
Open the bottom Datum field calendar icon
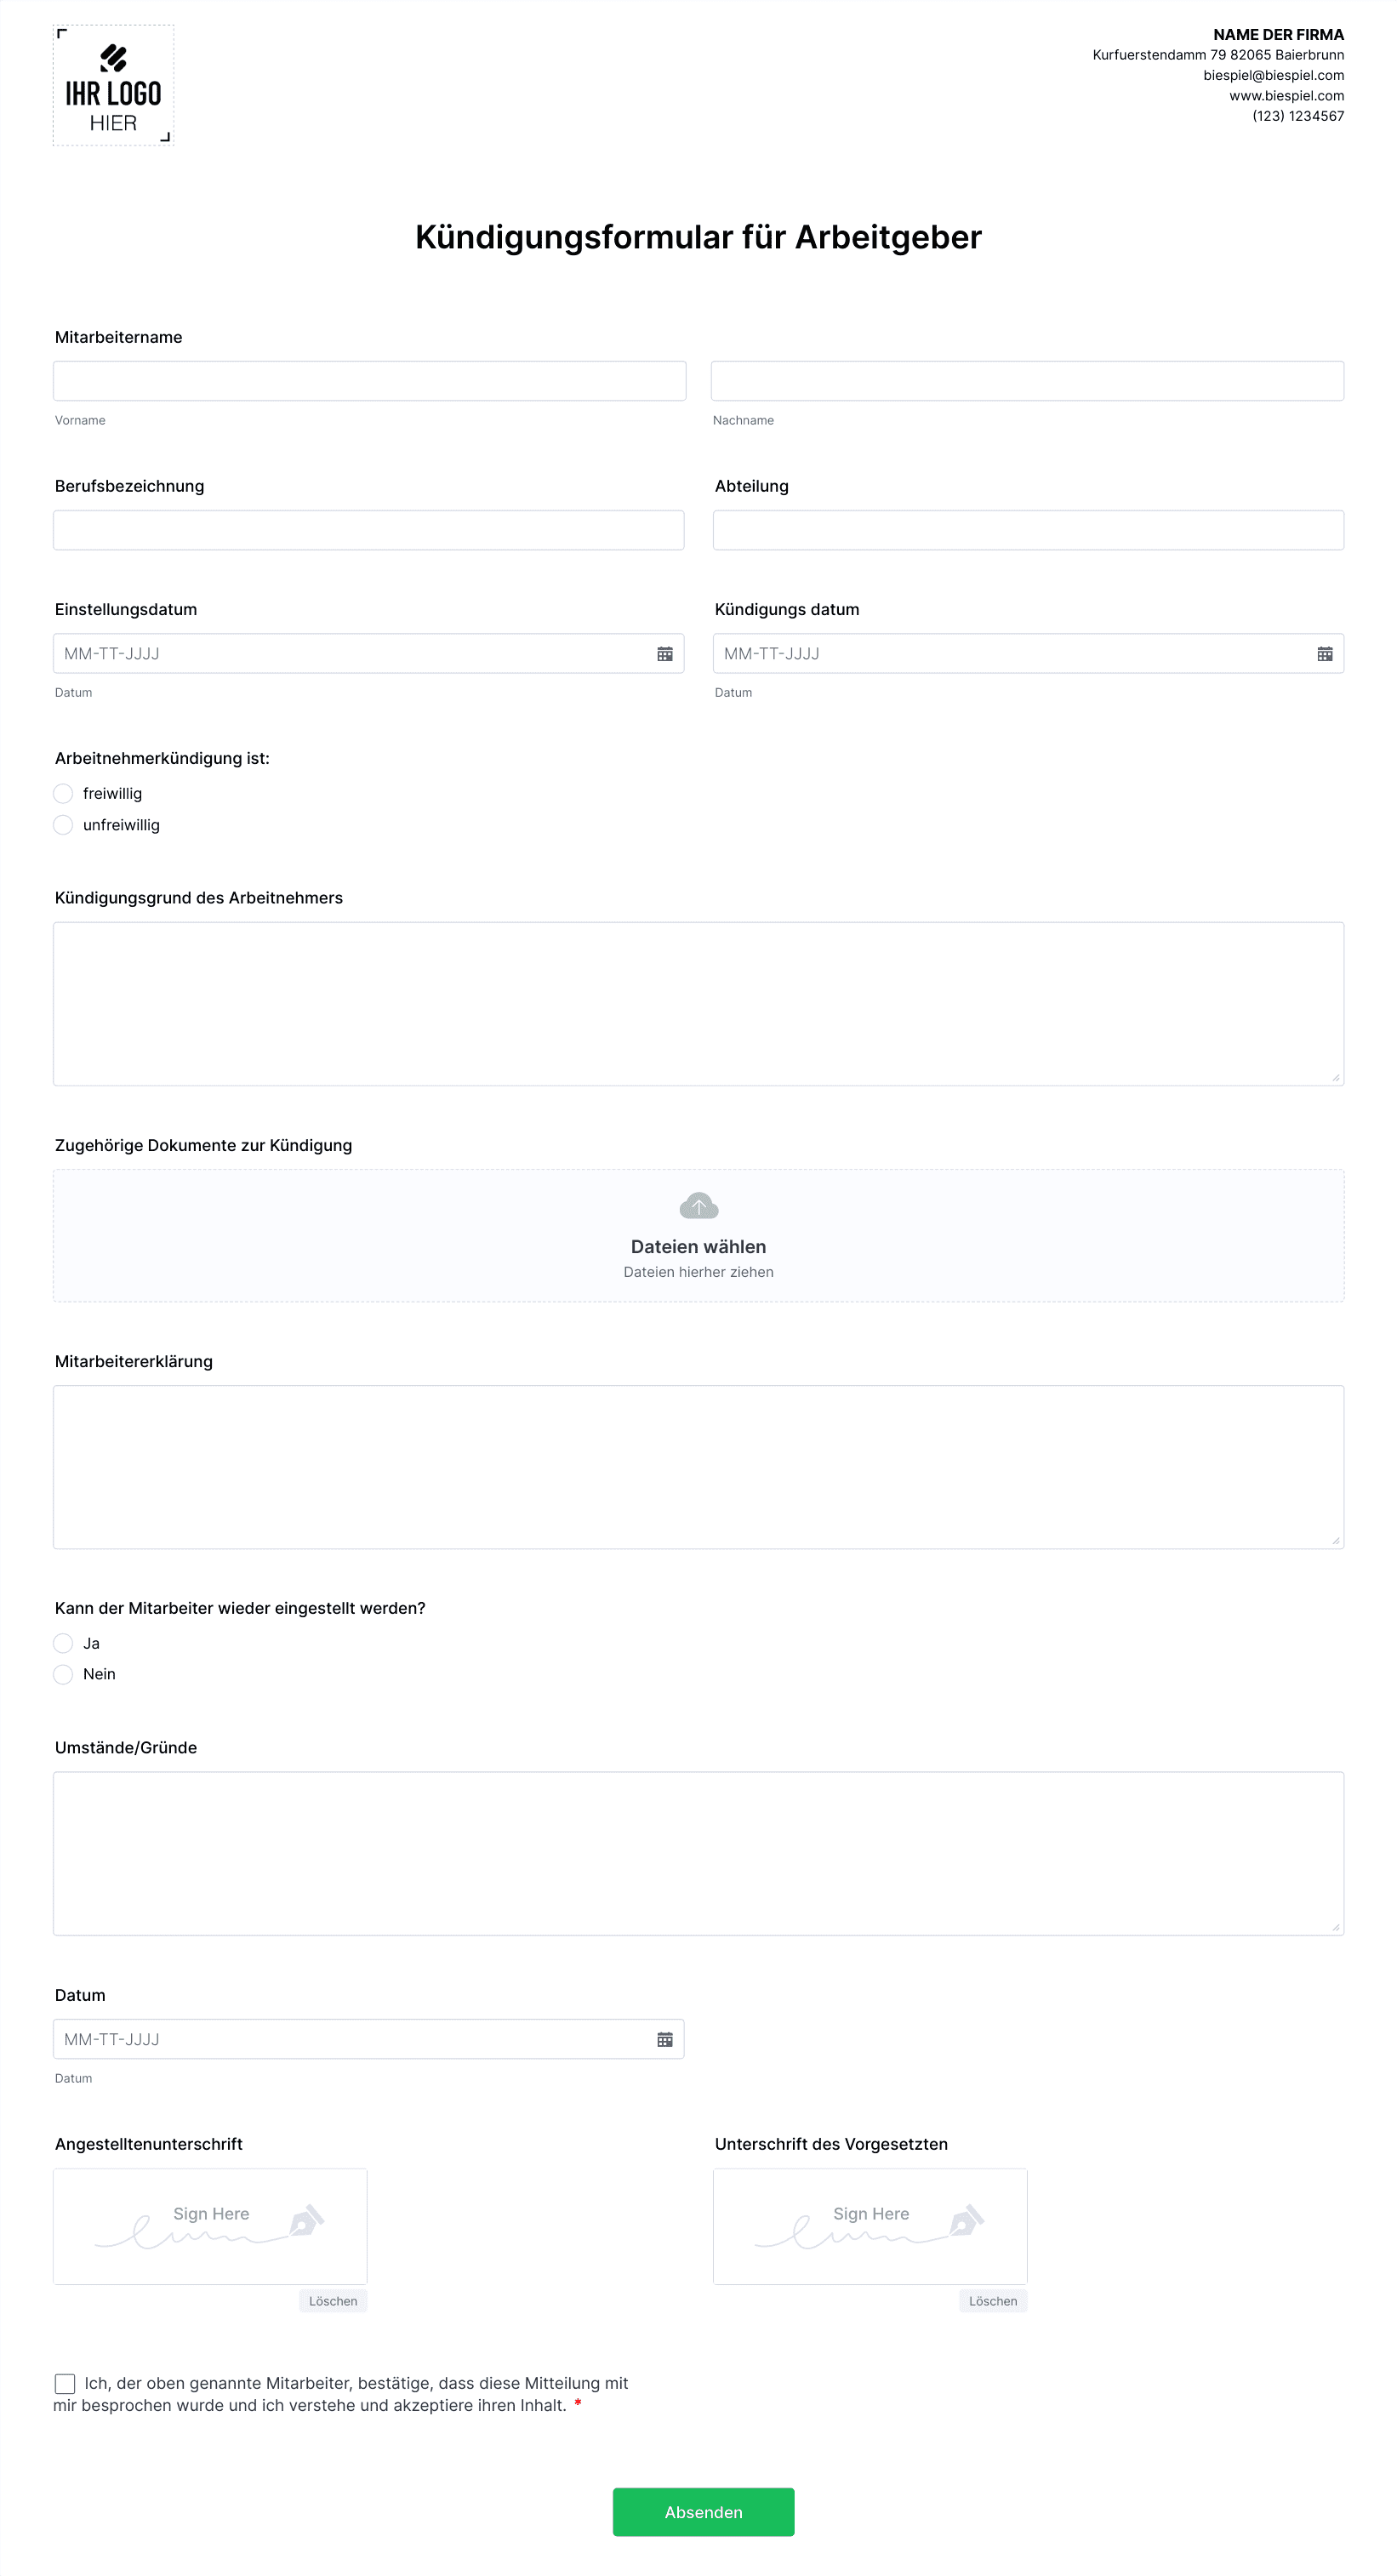pos(664,2039)
